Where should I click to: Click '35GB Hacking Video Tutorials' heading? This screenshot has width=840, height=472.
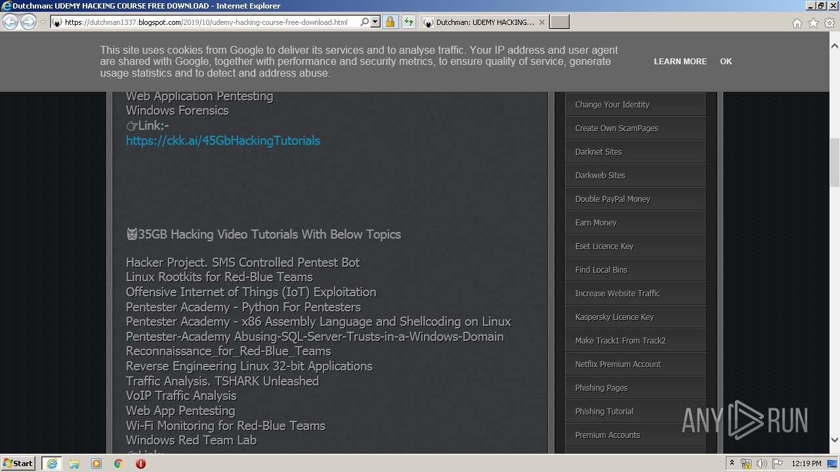[263, 234]
